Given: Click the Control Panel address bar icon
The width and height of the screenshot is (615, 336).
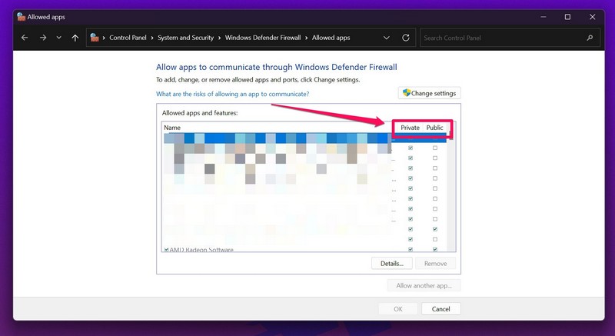Looking at the screenshot, I should (x=95, y=37).
